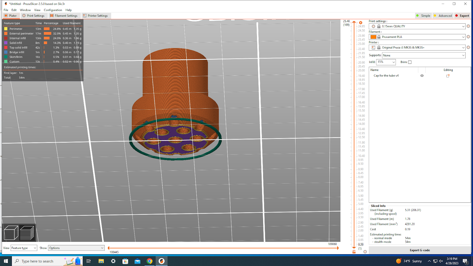
Task: Open the Supports dropdown set to None
Action: [x=424, y=55]
